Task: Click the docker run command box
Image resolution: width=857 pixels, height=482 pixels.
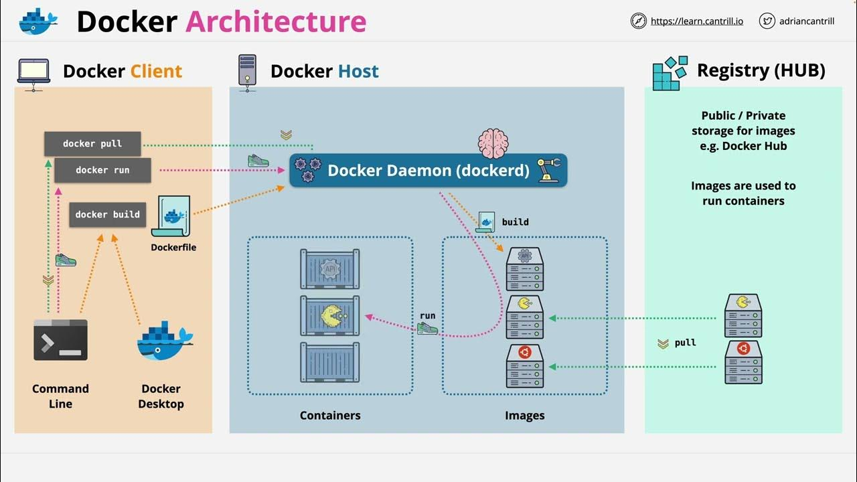Action: (x=102, y=171)
